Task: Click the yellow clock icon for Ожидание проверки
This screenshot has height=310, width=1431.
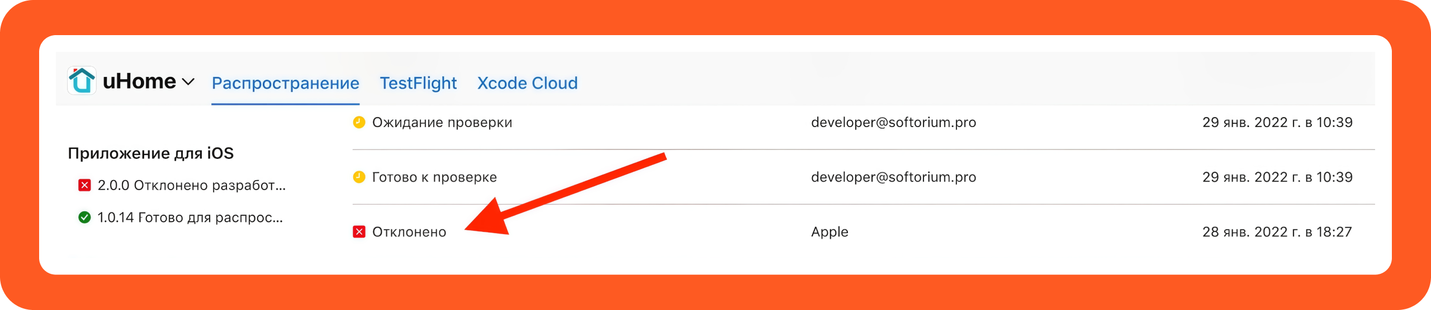Action: [359, 122]
